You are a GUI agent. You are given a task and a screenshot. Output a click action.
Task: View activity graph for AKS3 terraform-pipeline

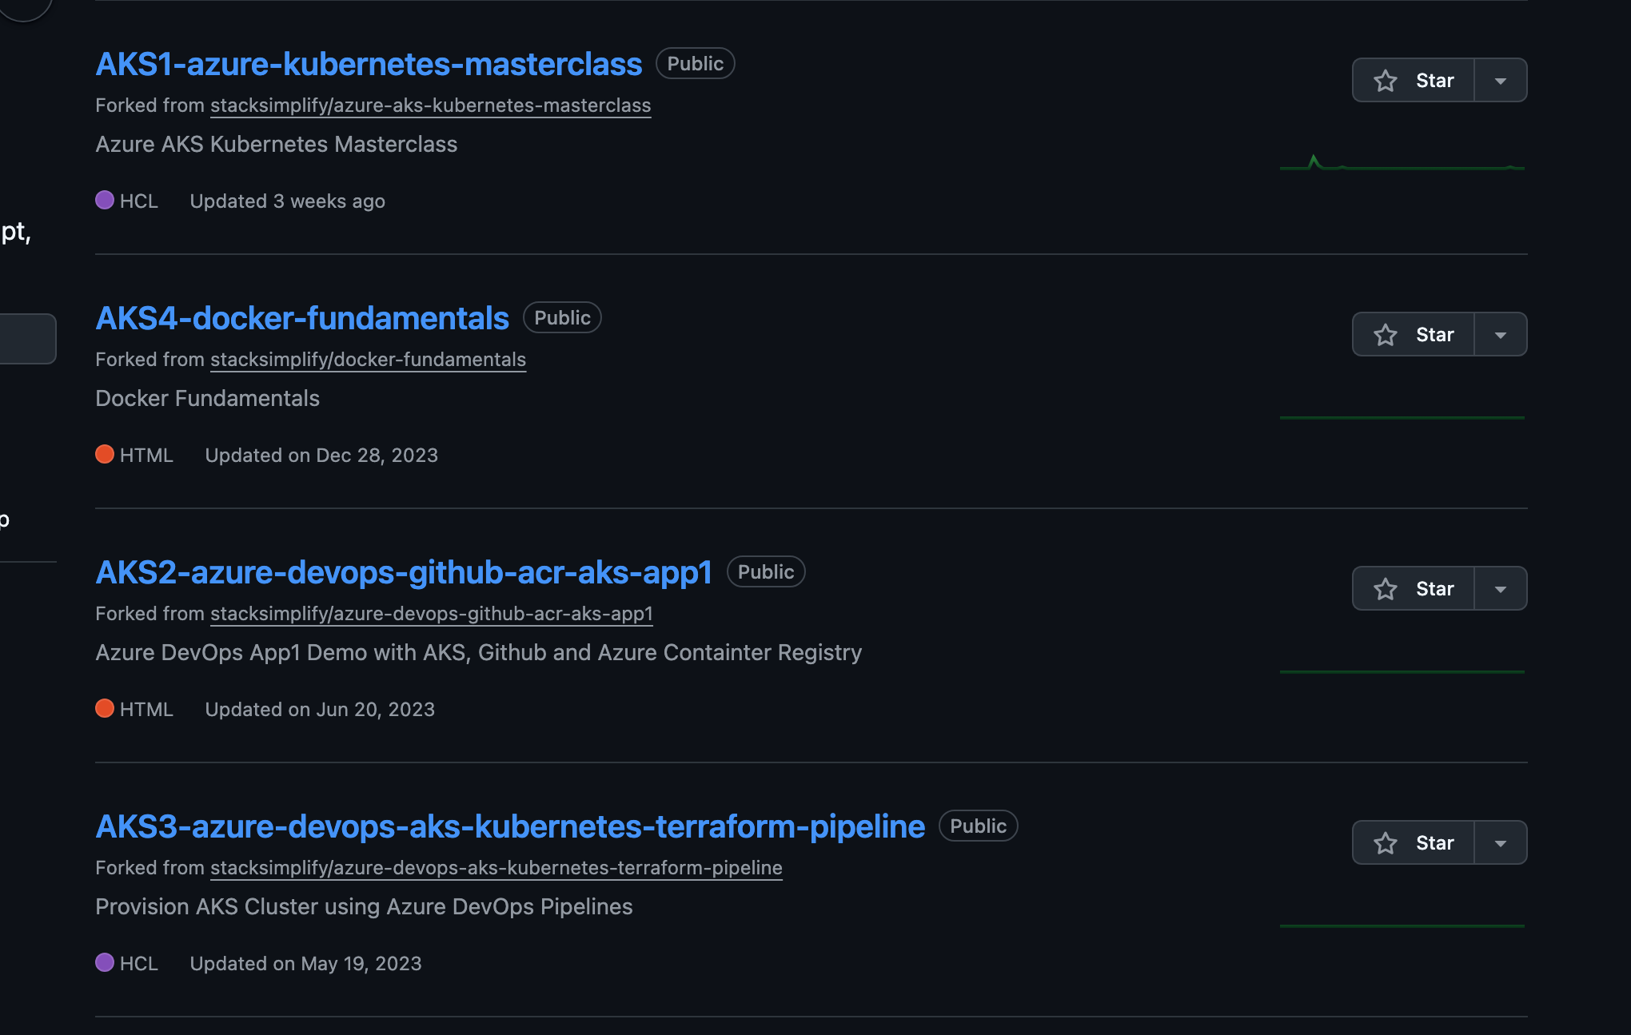[x=1402, y=926]
